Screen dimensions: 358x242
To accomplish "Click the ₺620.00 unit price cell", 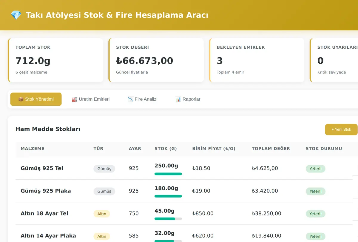I will 203,236.
